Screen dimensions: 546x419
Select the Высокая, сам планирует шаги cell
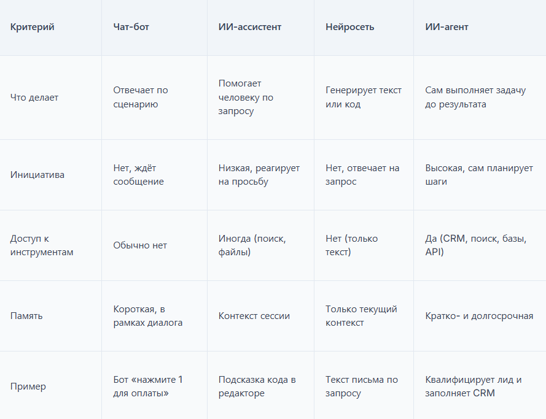(479, 175)
